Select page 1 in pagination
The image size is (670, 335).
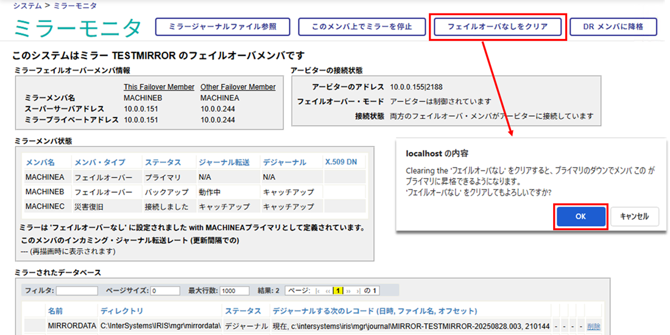[x=336, y=291]
